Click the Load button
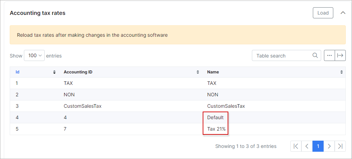Image resolution: width=352 pixels, height=159 pixels. 323,13
